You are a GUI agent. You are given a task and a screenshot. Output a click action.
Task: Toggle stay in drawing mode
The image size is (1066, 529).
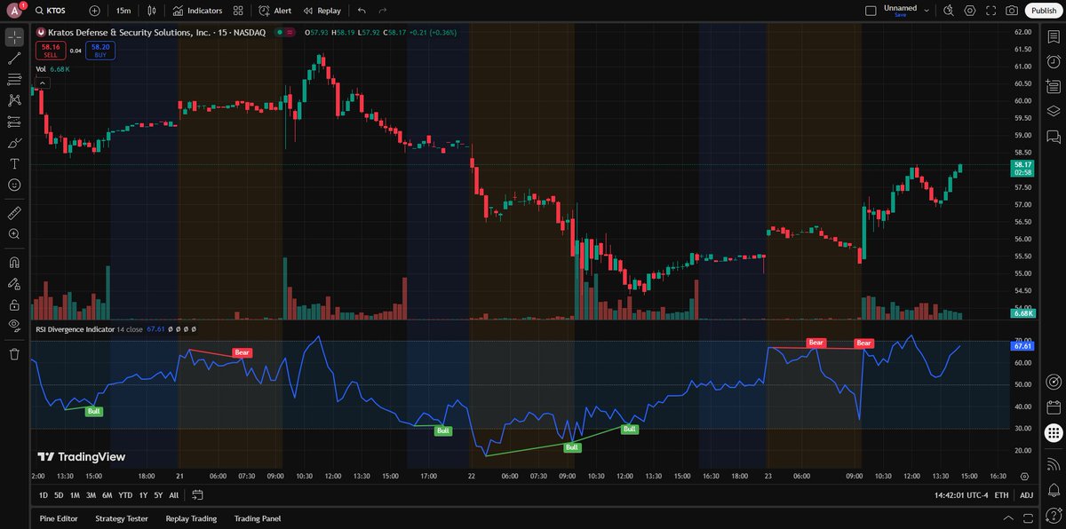14,284
